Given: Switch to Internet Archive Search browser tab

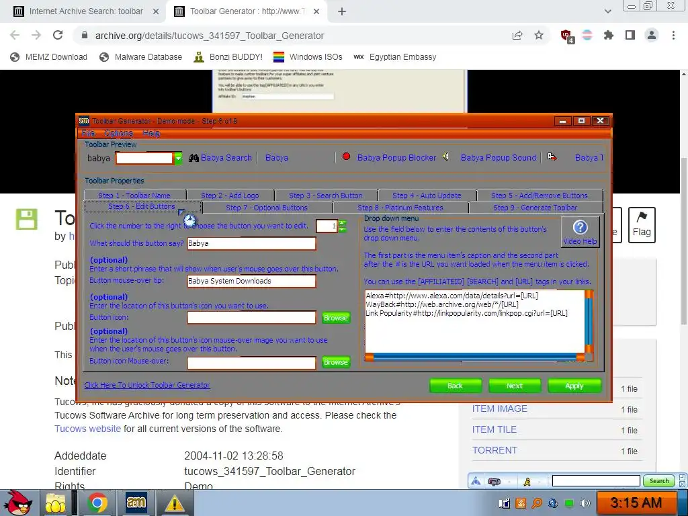Looking at the screenshot, I should [87, 11].
